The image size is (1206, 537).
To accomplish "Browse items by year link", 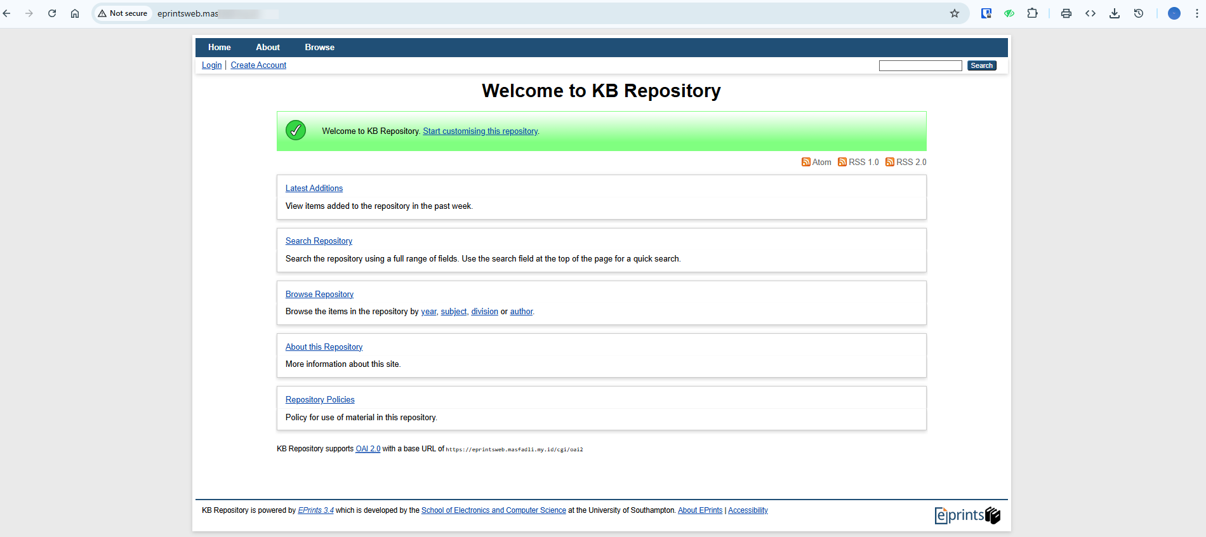I will 428,312.
